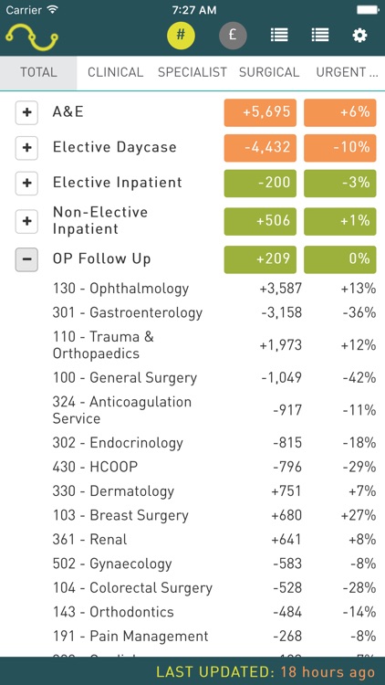Viewport: 385px width, 685px height.
Task: Expand the Elective Inpatient row
Action: coord(26,183)
